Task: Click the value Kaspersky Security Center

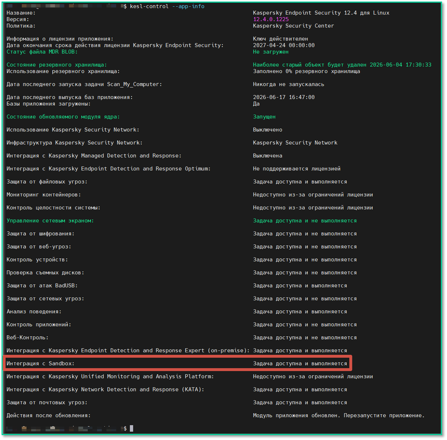Action: (x=294, y=26)
